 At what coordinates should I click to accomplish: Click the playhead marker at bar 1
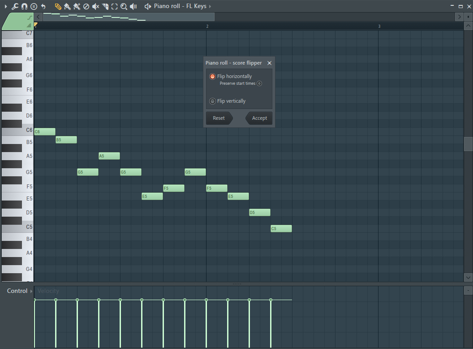coord(35,25)
